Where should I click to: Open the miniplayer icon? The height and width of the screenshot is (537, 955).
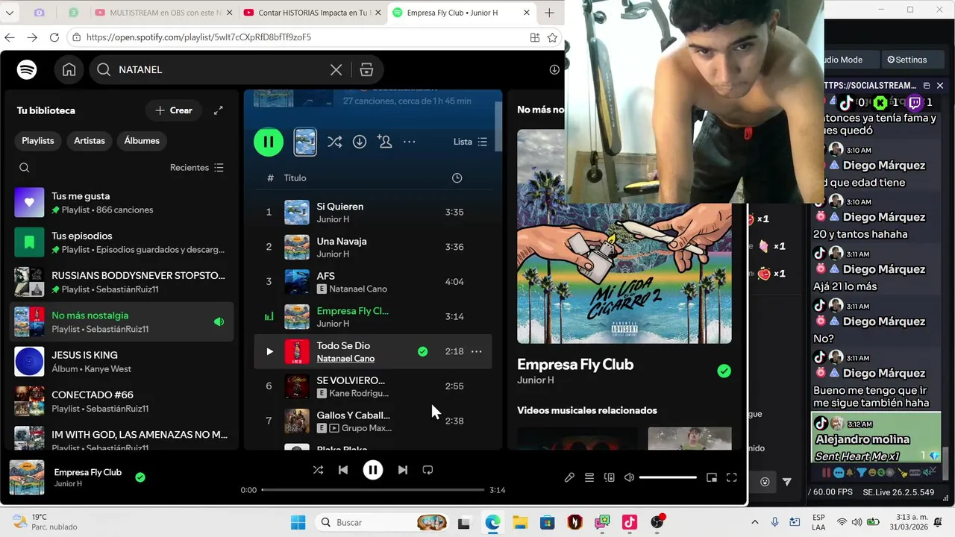[x=712, y=477]
